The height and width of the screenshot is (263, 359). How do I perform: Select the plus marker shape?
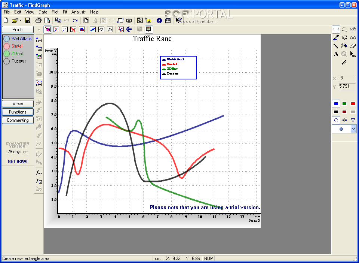(344, 120)
